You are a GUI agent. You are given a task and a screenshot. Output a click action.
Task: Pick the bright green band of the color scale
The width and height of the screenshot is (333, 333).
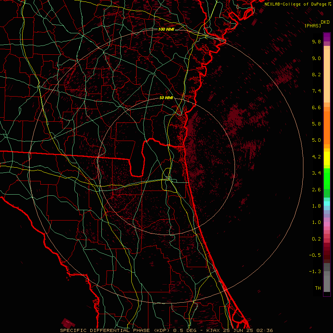click(x=327, y=178)
